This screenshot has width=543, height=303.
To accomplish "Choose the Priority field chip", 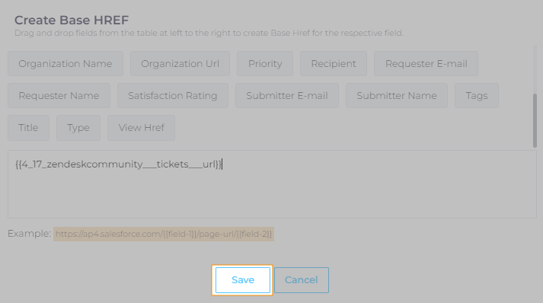I will (x=265, y=64).
